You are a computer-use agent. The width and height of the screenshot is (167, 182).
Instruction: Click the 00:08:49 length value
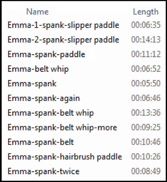(146, 171)
